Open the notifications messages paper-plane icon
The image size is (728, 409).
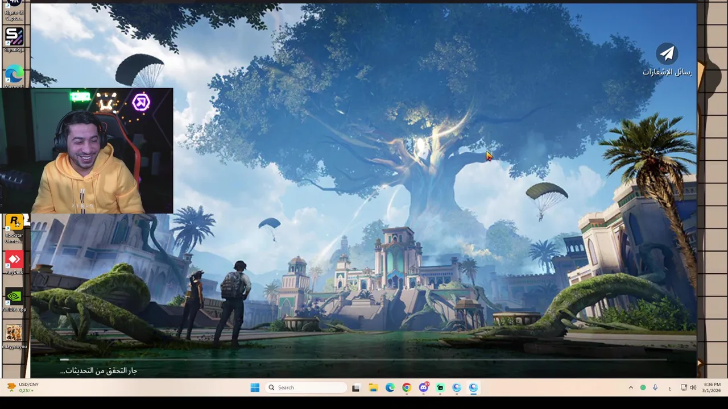[667, 53]
